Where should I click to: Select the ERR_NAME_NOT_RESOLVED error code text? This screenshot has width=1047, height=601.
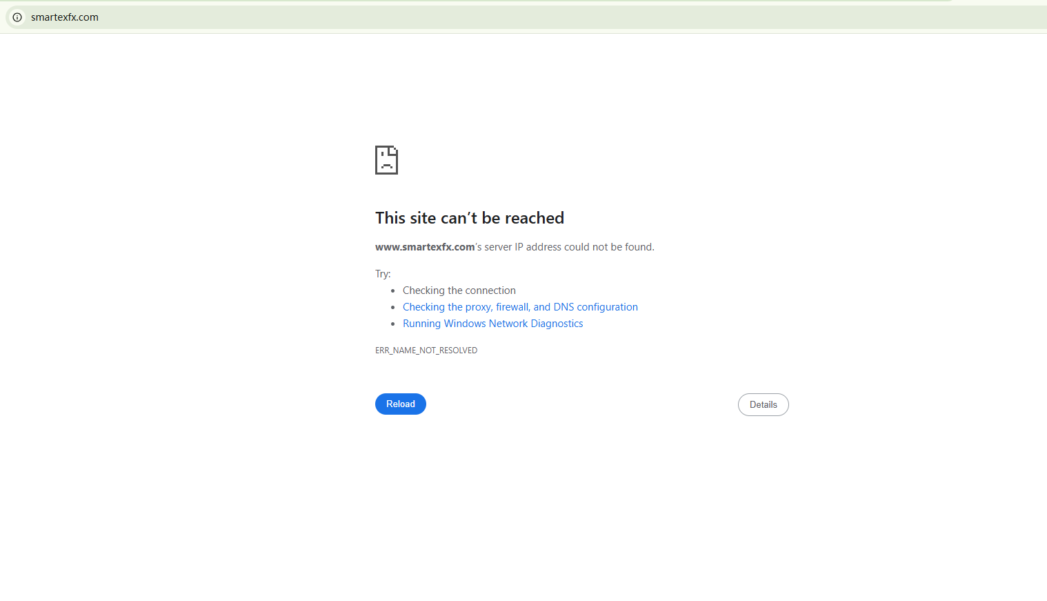[x=426, y=351]
